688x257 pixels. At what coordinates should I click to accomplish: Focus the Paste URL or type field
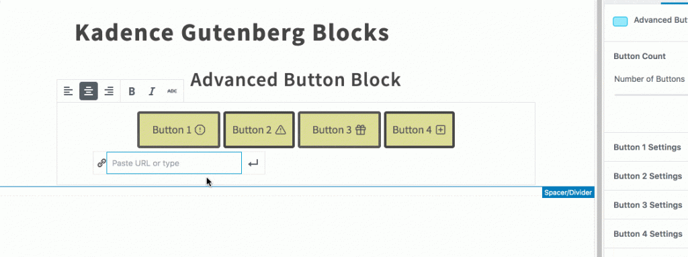pos(174,163)
